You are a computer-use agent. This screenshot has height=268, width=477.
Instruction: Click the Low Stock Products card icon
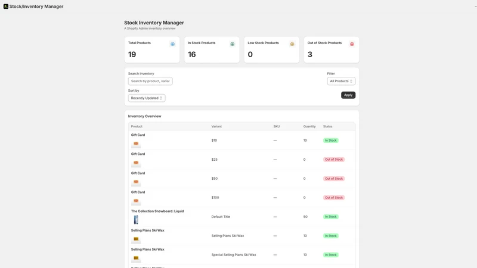(x=292, y=44)
